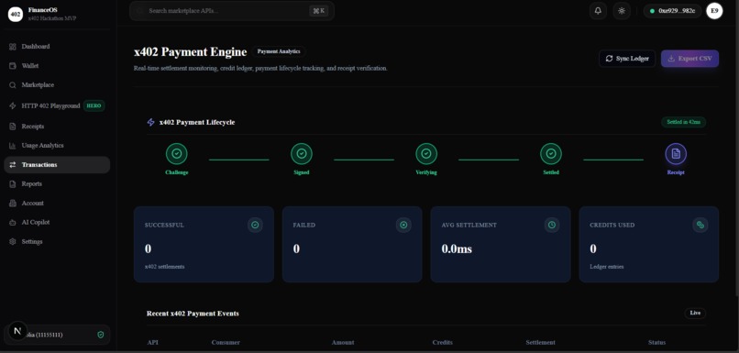Focus the Search marketplace APIs field
This screenshot has height=353, width=739.
232,11
